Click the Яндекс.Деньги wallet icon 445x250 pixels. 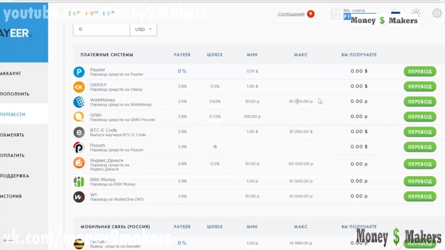coord(79,163)
